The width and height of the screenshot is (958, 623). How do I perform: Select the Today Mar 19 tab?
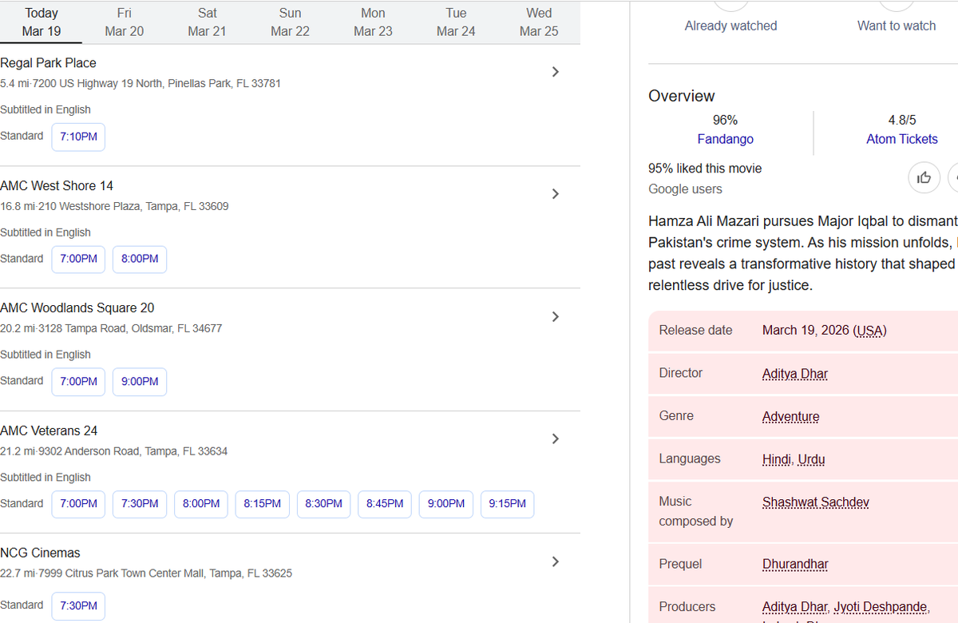point(42,22)
